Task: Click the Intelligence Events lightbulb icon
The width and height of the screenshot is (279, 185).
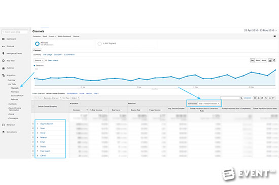Action: pyautogui.click(x=3, y=53)
